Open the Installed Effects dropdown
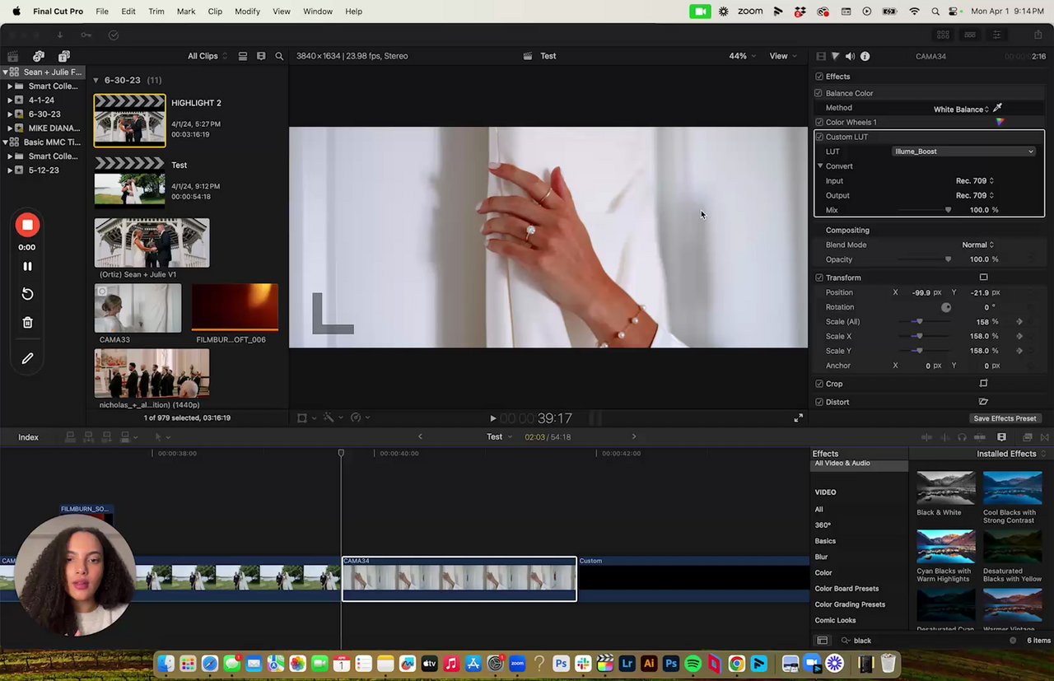Image resolution: width=1054 pixels, height=681 pixels. click(x=1011, y=454)
